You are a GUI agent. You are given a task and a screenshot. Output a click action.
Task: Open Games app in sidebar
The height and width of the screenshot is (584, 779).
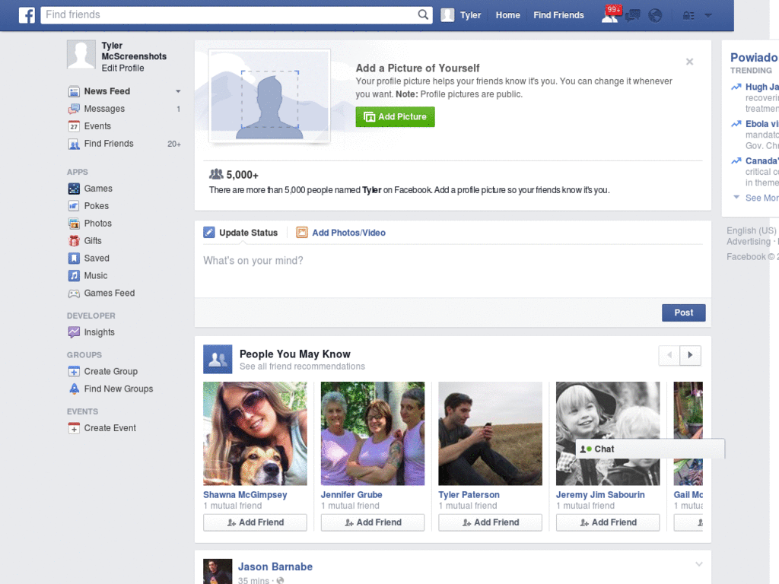[98, 189]
